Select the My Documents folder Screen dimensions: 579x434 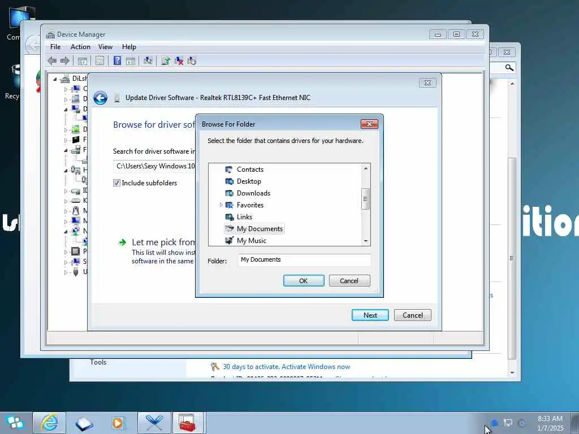pyautogui.click(x=260, y=229)
